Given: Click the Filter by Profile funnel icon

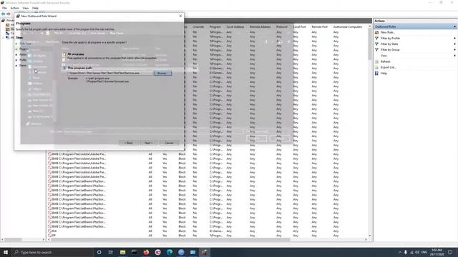Looking at the screenshot, I should 377,38.
